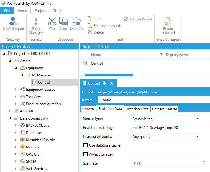This screenshot has height=172, width=210.
Task: Click scroll-left arrow in Project Details
Action: coord(83,75)
